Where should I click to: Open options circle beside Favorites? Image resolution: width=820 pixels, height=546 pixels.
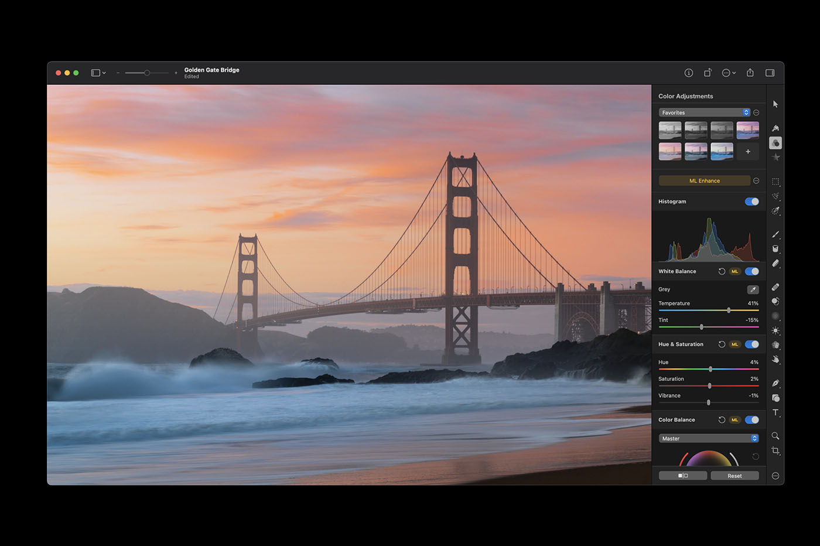coord(756,112)
